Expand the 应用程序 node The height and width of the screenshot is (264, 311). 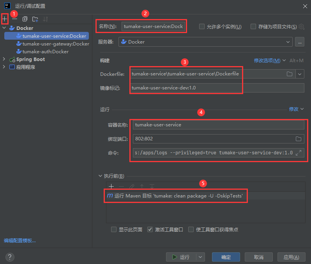(x=4, y=67)
